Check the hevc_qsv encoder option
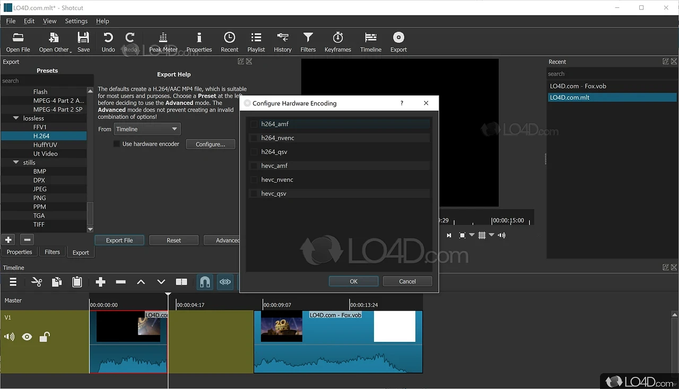The image size is (679, 389). click(253, 193)
